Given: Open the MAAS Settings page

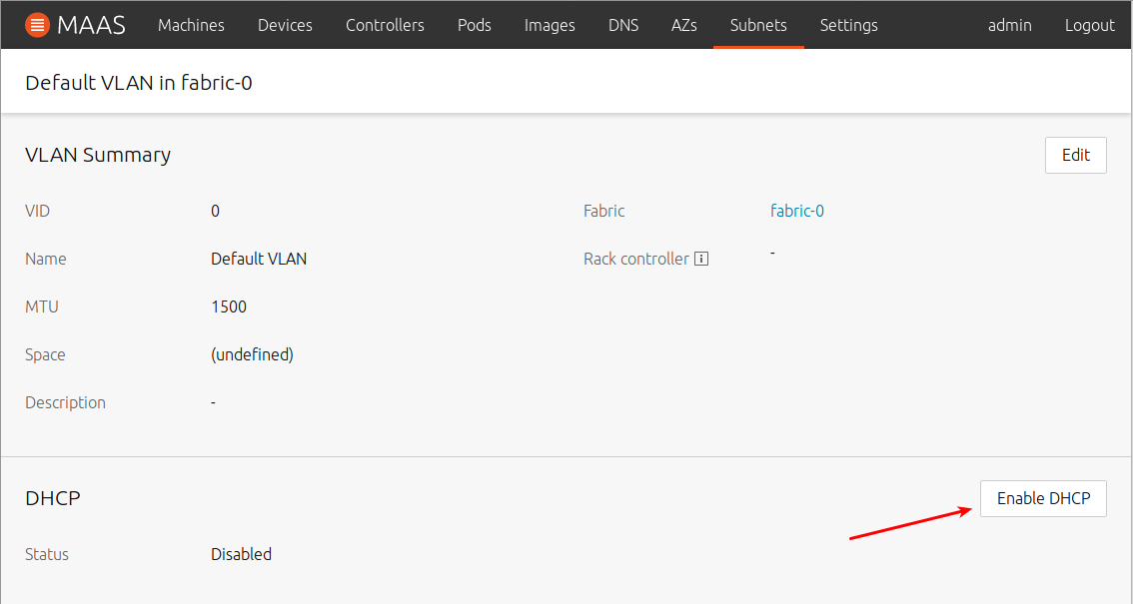Looking at the screenshot, I should 848,25.
